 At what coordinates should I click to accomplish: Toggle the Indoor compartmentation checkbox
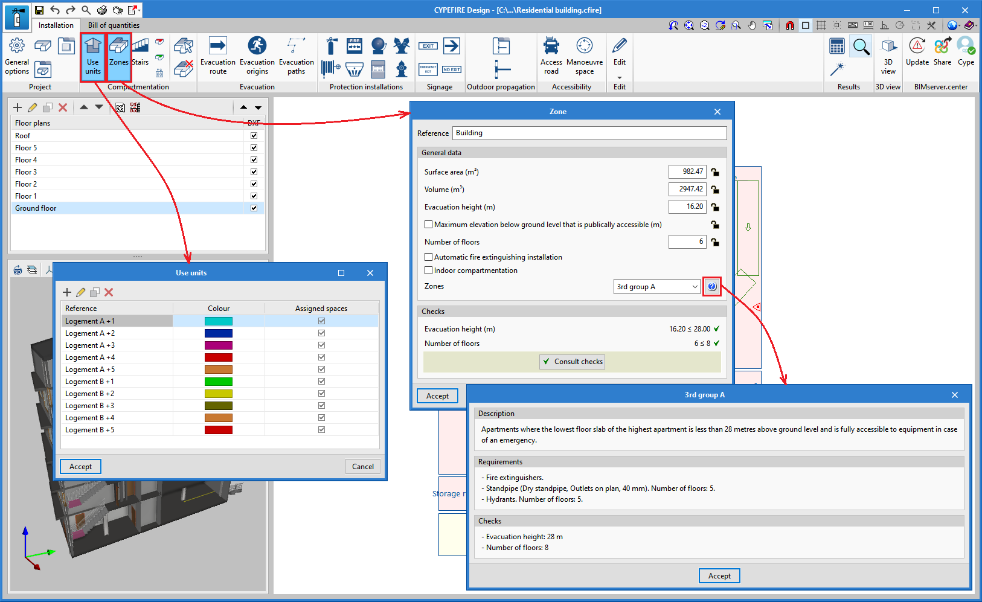[429, 271]
